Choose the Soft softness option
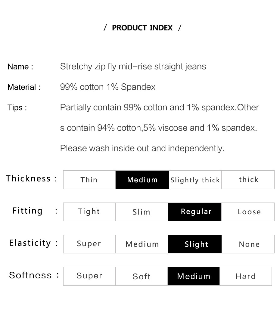280x319 pixels. click(142, 276)
